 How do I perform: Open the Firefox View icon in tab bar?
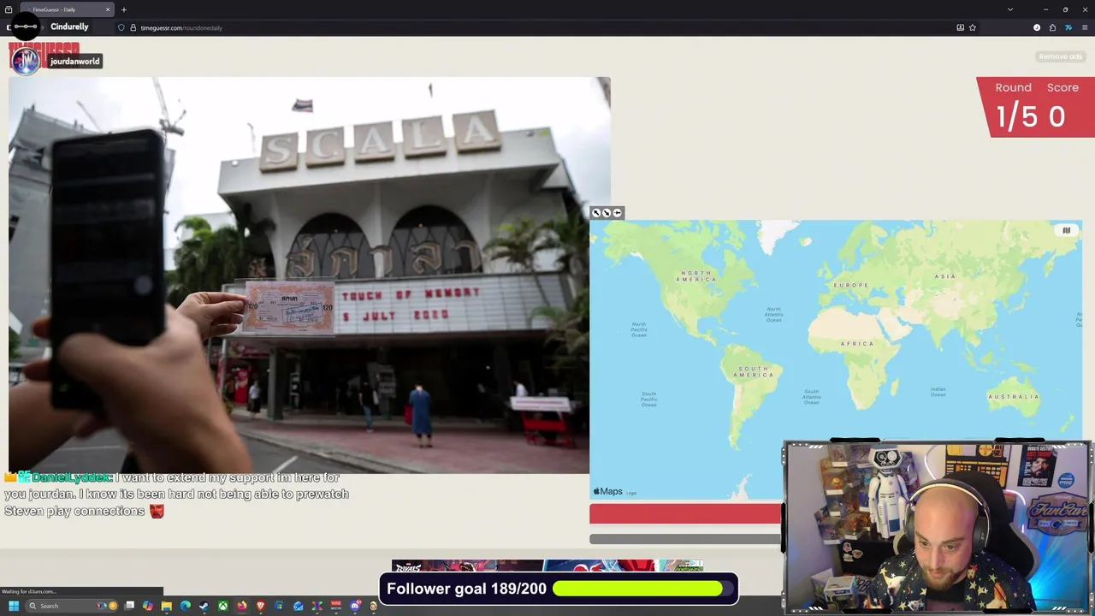(x=9, y=9)
